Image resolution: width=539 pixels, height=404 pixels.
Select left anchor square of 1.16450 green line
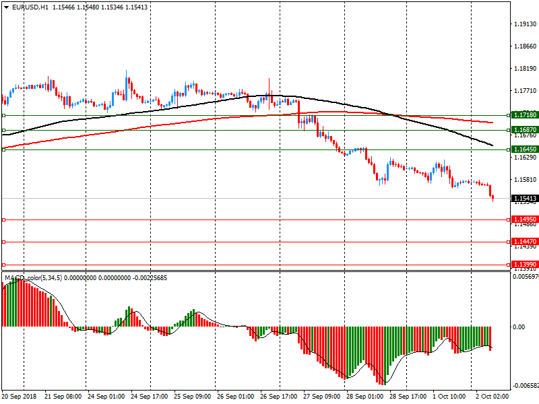coord(3,149)
